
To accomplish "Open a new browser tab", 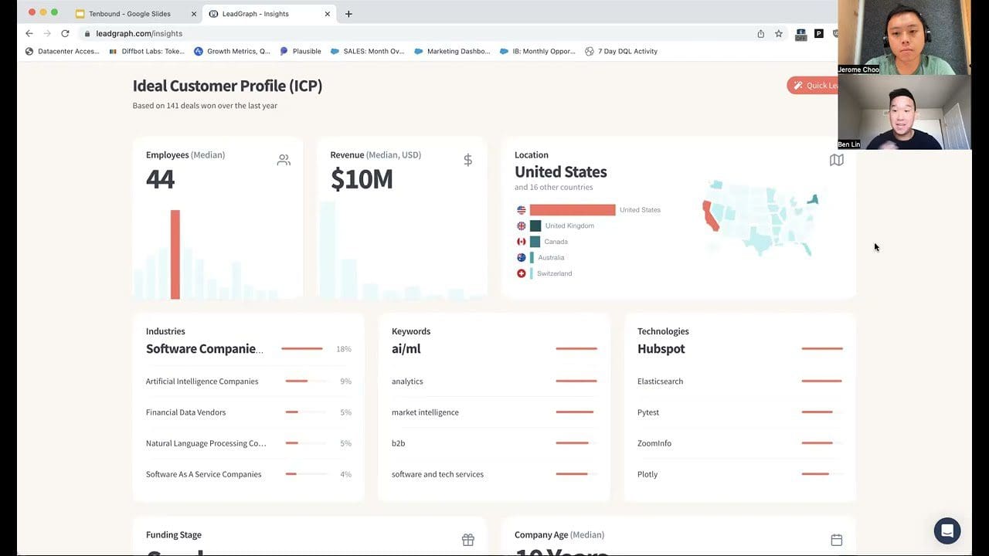I will 348,14.
